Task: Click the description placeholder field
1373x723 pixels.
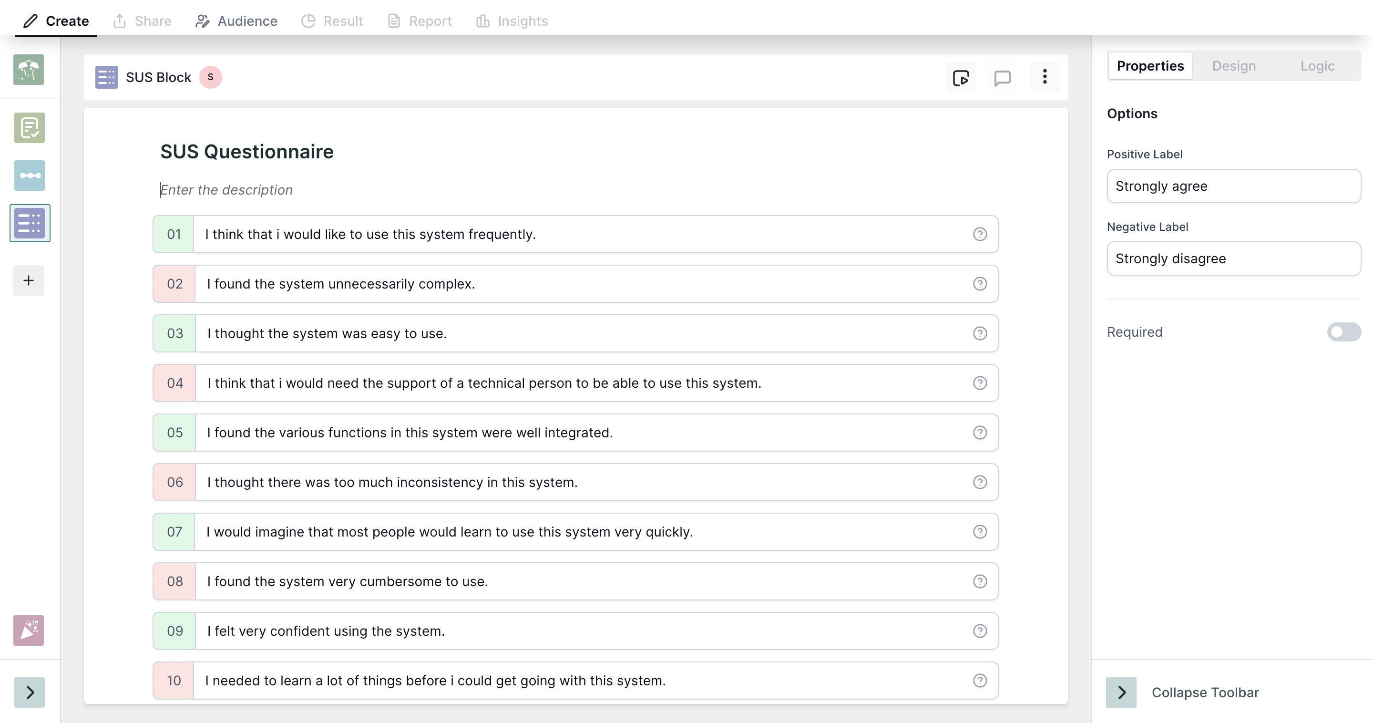Action: click(226, 190)
